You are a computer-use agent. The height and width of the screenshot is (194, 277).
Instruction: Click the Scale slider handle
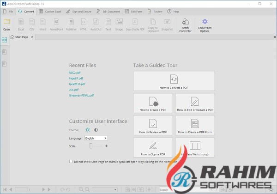click(91, 146)
